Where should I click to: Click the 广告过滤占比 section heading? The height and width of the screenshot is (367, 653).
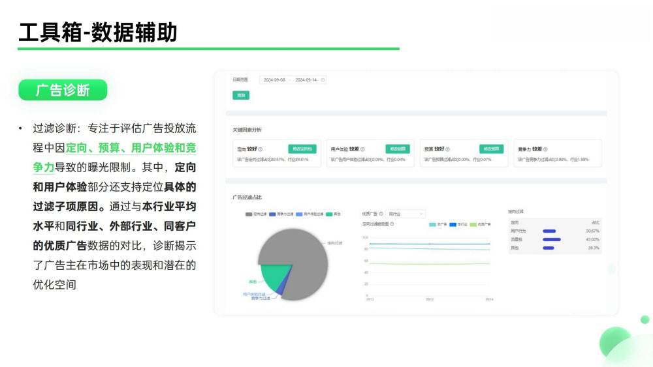pos(247,198)
